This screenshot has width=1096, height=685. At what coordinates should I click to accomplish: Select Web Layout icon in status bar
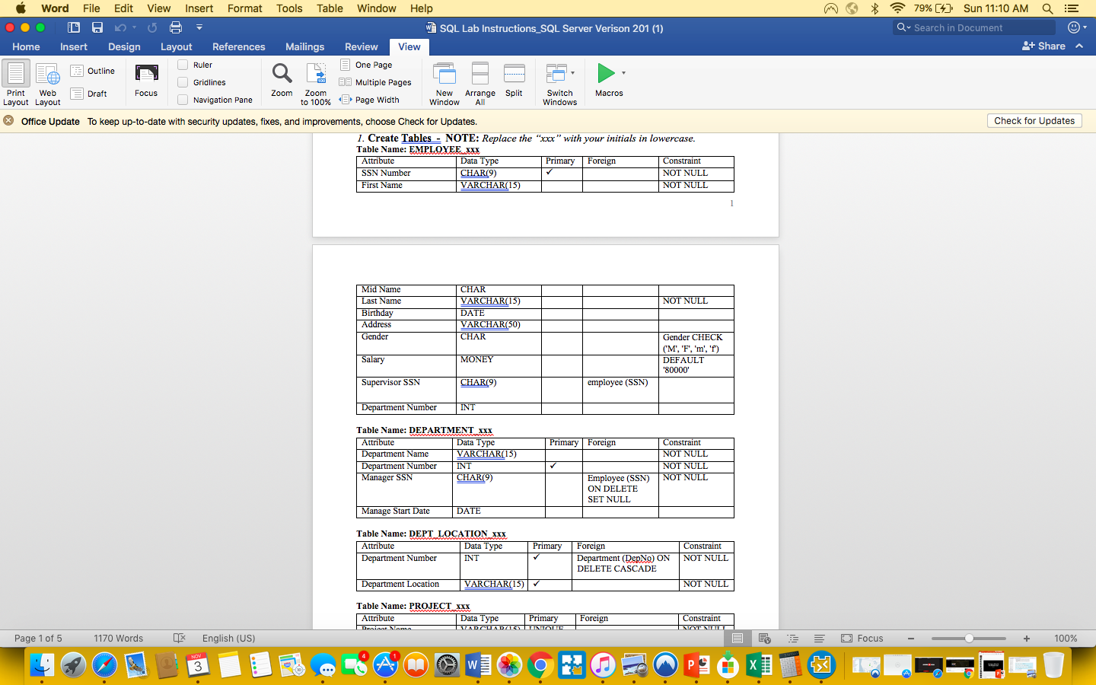[x=765, y=639]
